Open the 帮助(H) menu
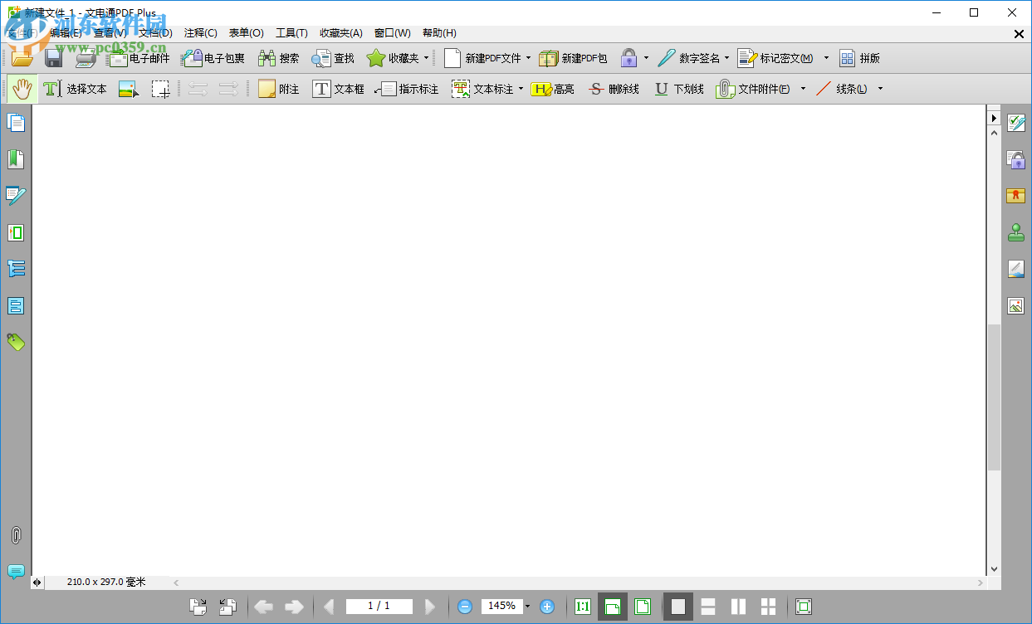1032x624 pixels. click(439, 33)
